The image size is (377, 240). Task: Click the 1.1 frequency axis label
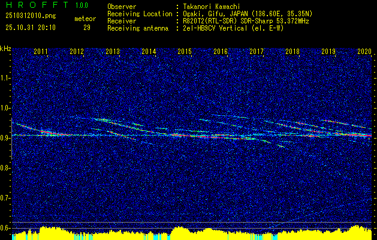[5, 78]
